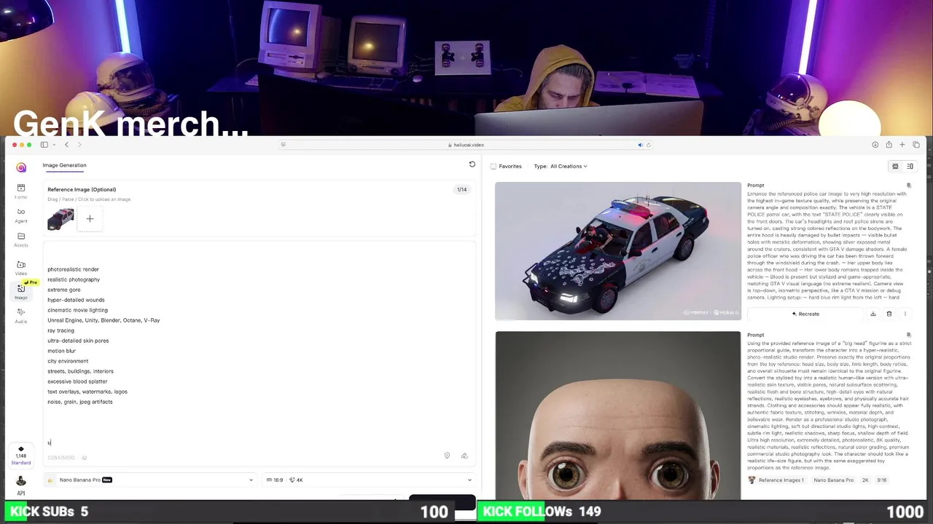
Task: Open the Safari downloads icon
Action: click(875, 145)
